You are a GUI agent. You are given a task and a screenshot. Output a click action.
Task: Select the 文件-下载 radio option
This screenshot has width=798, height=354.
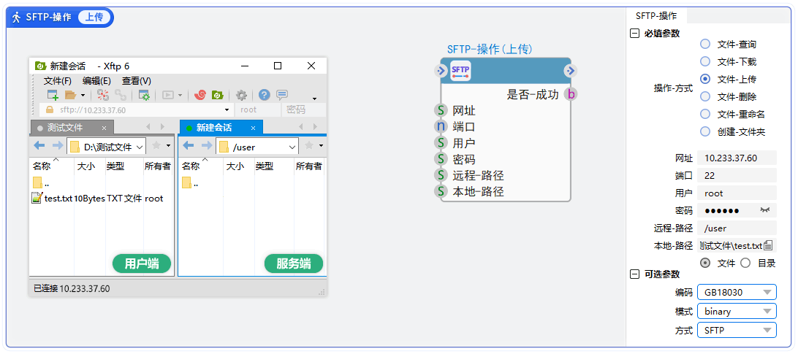(705, 61)
